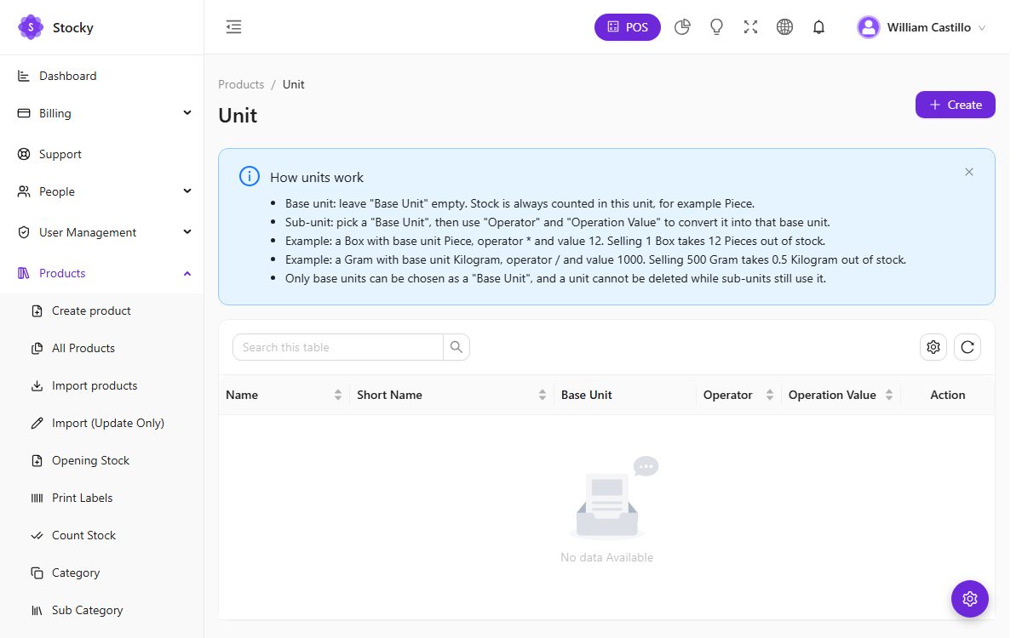Go to Opening Stock page
Image resolution: width=1022 pixels, height=638 pixels.
pyautogui.click(x=102, y=460)
